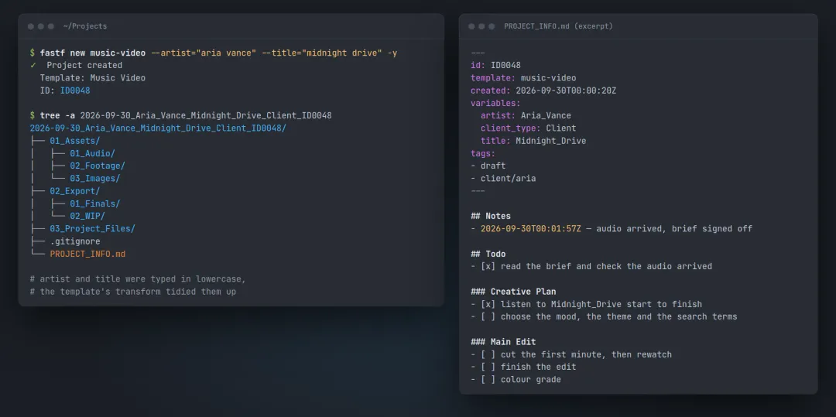Click the 03_Project_Files/ folder entry

[x=92, y=228]
